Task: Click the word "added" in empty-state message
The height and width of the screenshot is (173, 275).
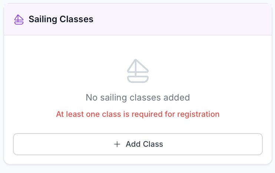Action: pos(178,98)
